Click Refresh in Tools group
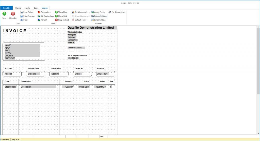 42,20
